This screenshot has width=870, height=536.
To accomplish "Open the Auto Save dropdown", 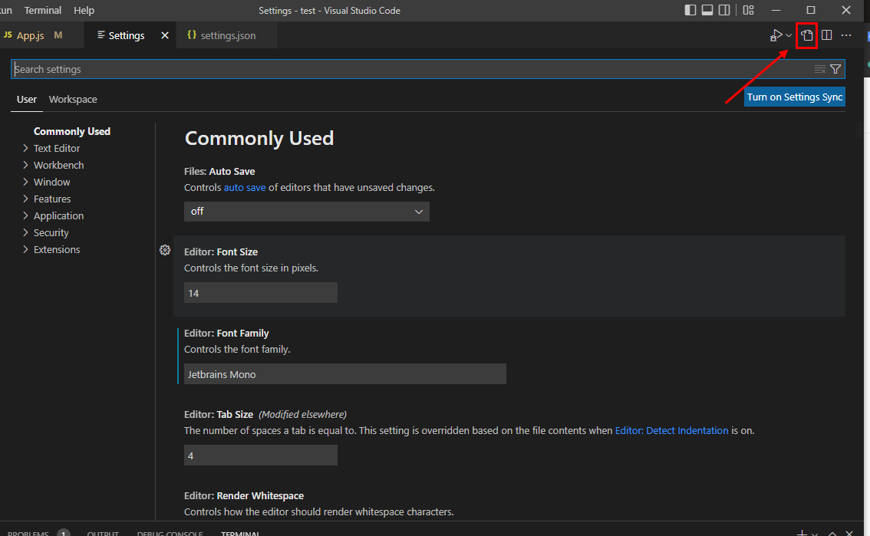I will (307, 212).
